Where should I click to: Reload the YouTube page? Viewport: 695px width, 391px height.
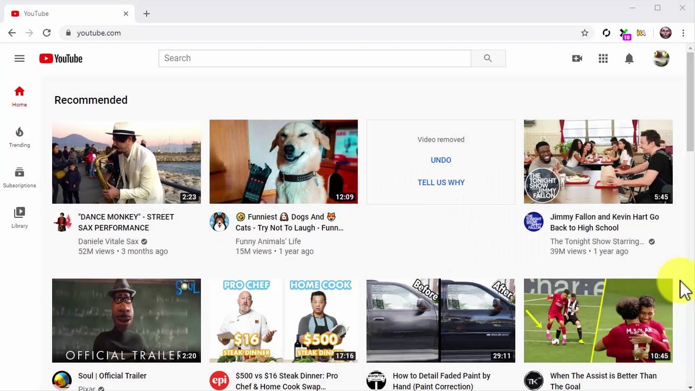pos(47,33)
